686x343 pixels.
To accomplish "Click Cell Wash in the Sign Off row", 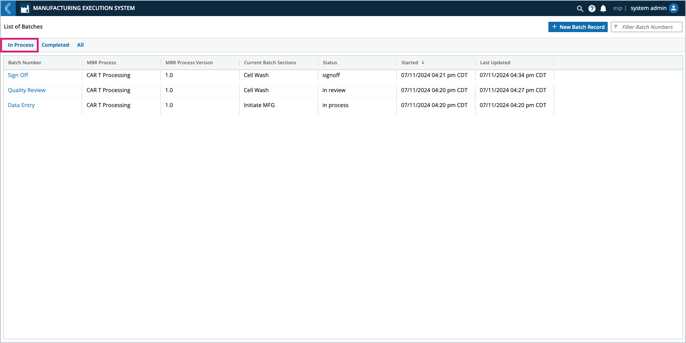I will pyautogui.click(x=256, y=75).
